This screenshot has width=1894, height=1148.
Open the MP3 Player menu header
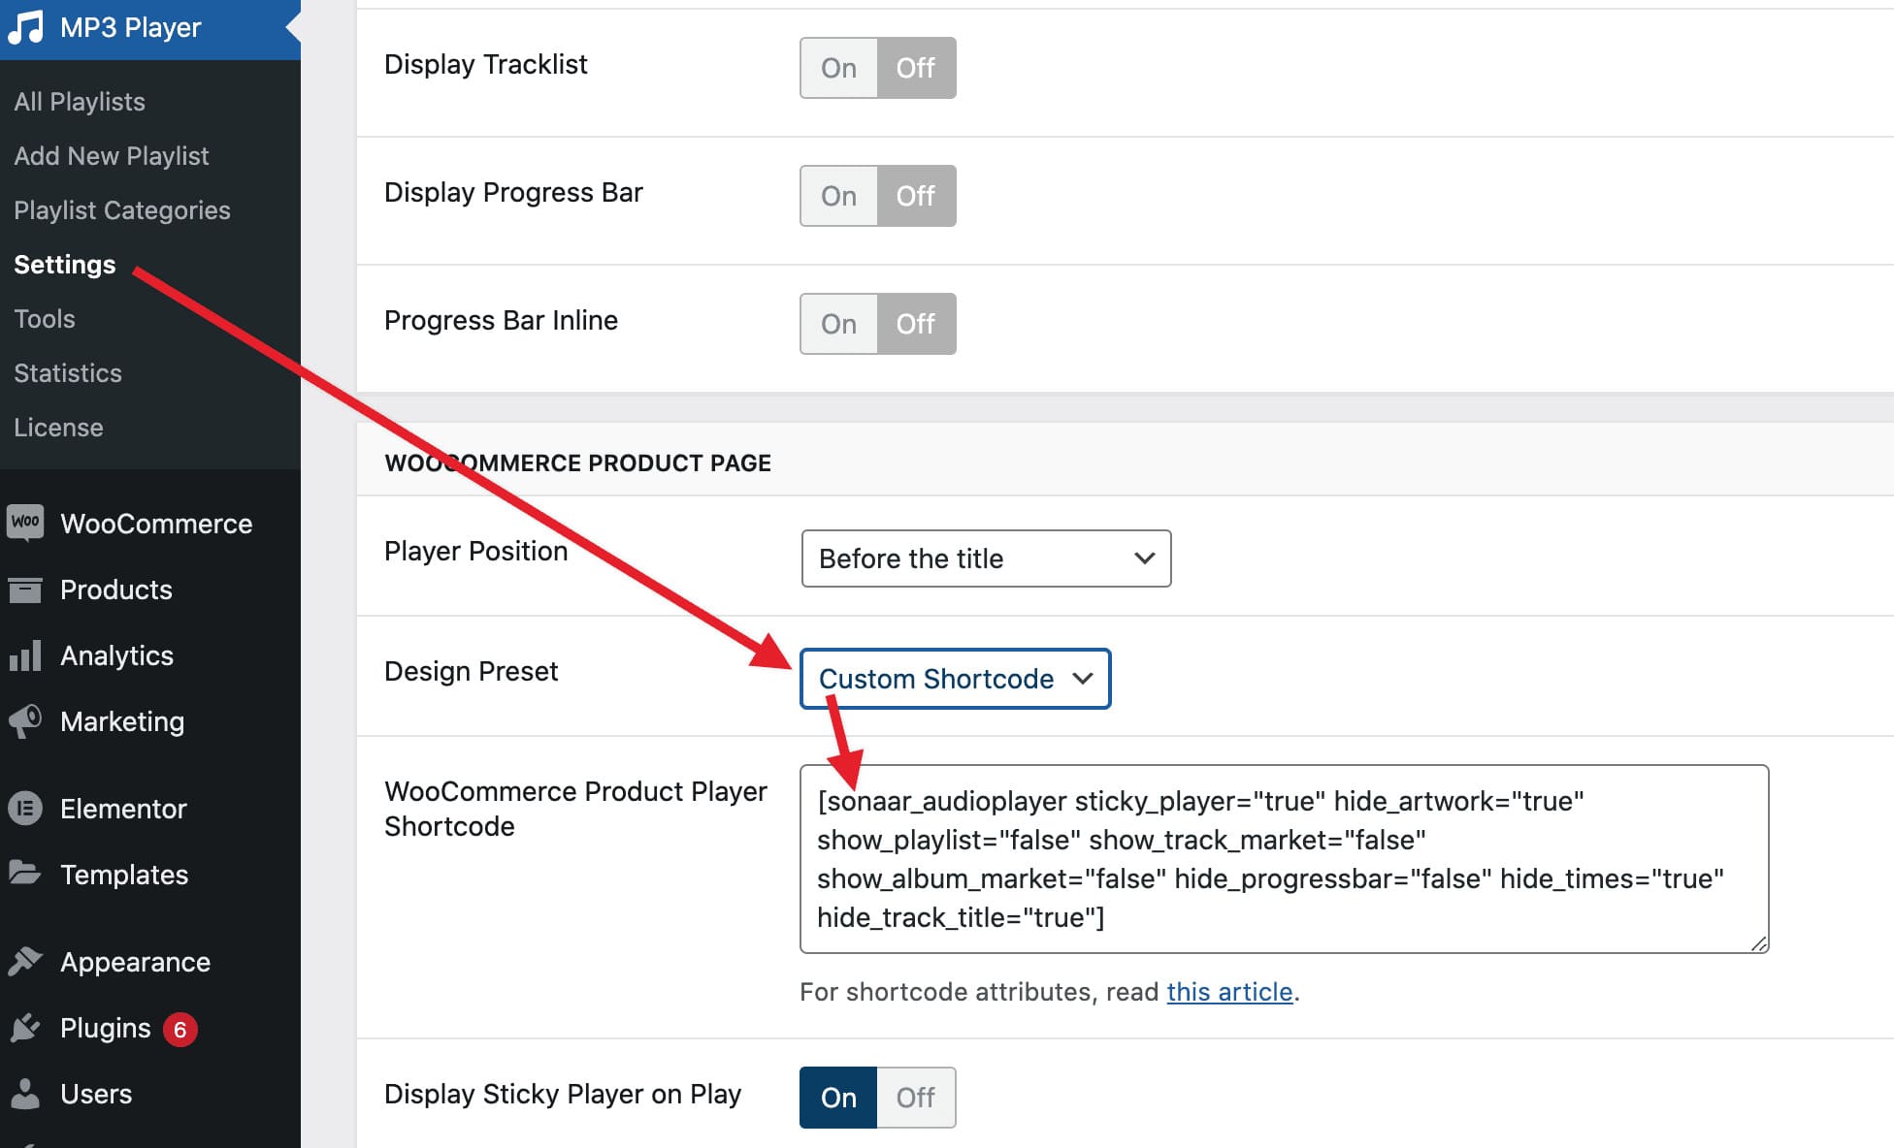pyautogui.click(x=150, y=27)
